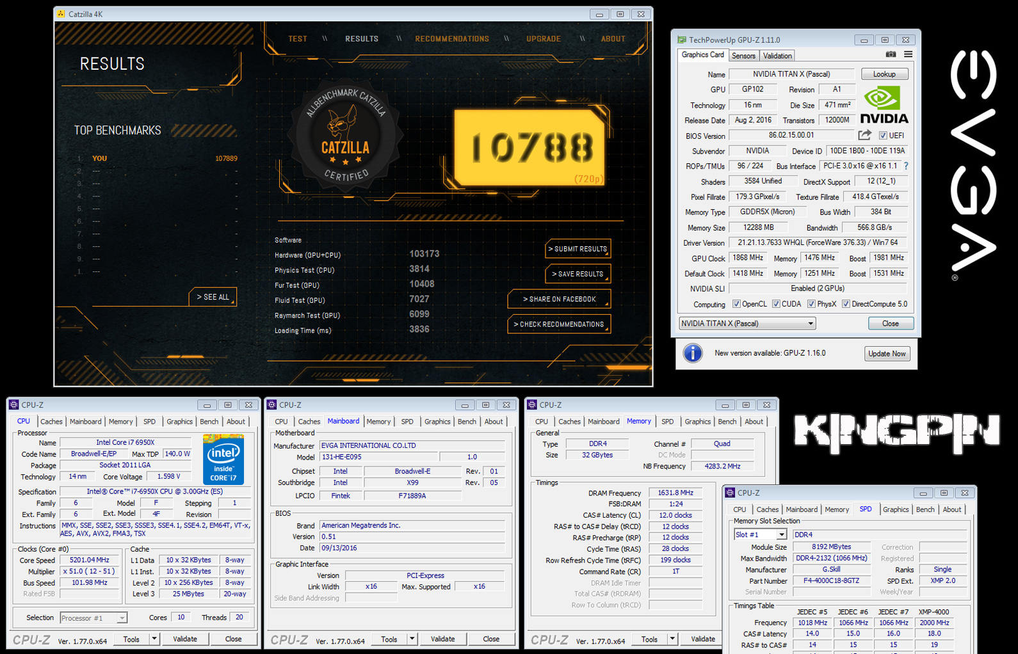Open the ABOUT tab in Catzilla
Viewport: 1018px width, 654px height.
[613, 39]
